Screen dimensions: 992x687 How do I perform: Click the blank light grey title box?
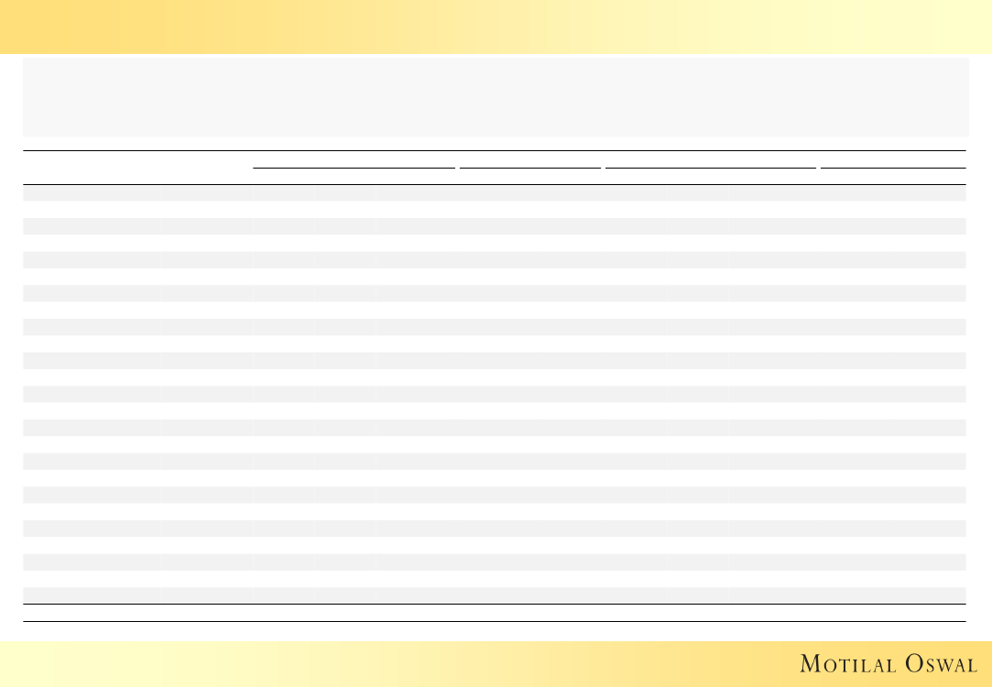tap(495, 97)
